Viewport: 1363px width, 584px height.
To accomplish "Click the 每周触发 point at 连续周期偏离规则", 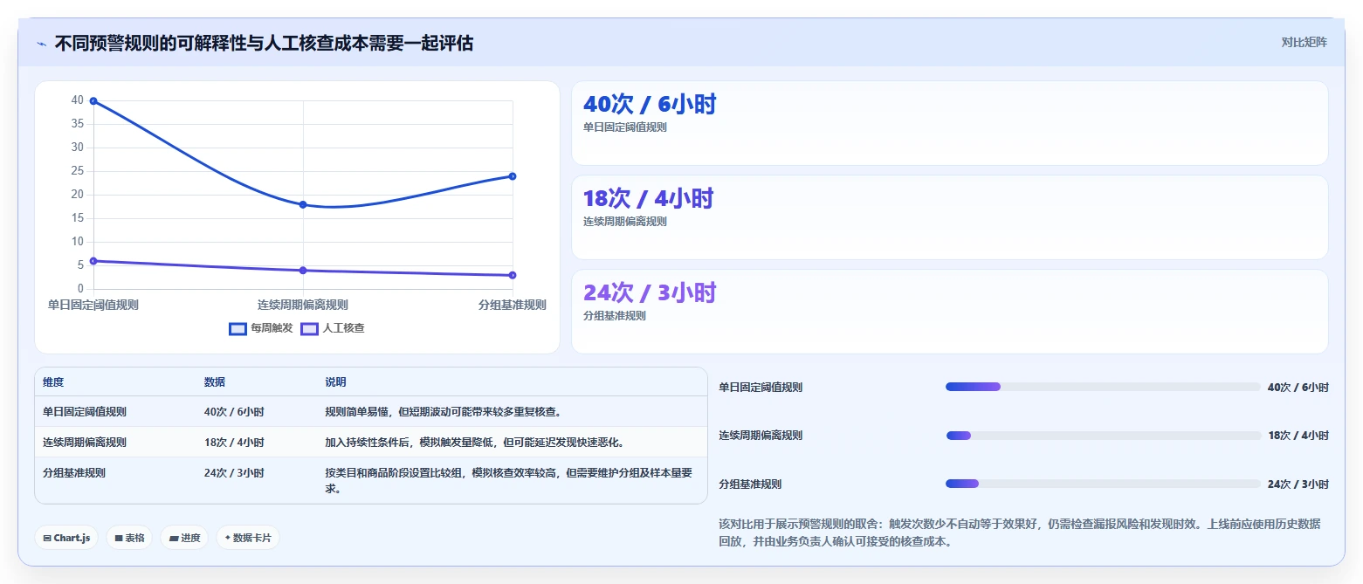I will 303,204.
